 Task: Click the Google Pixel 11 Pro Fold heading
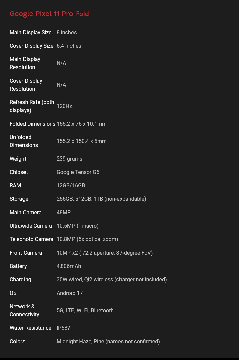tap(49, 14)
